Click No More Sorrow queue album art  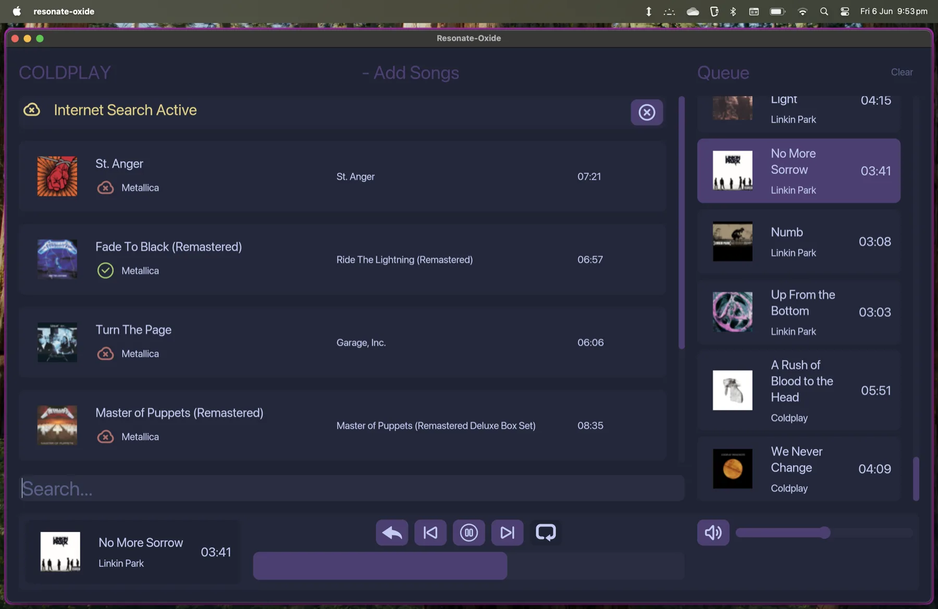click(733, 171)
